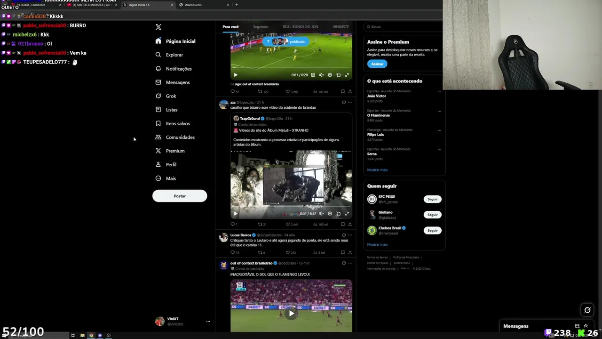Screen dimensions: 602x339
Task: Compose new message icon in Mensagens bar
Action: (577, 326)
